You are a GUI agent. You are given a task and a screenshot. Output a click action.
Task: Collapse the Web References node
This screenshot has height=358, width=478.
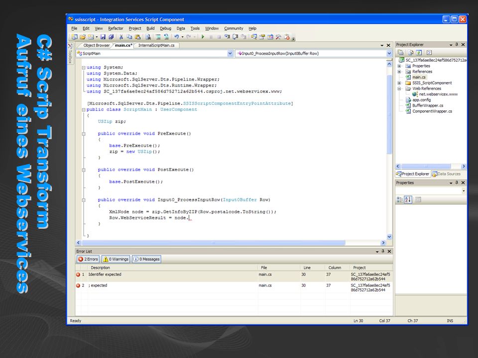(399, 89)
